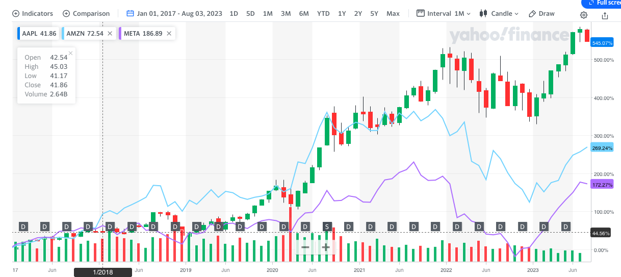Screen dimensions: 621x277
Task: Add a Comparison symbol
Action: coord(86,13)
